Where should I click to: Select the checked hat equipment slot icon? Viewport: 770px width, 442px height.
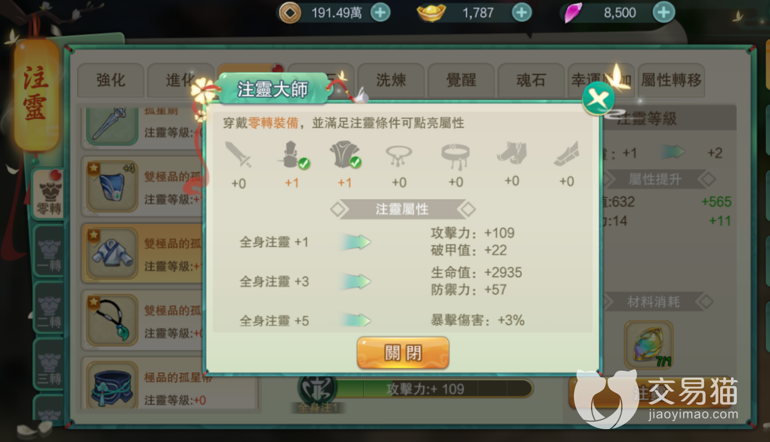(292, 155)
